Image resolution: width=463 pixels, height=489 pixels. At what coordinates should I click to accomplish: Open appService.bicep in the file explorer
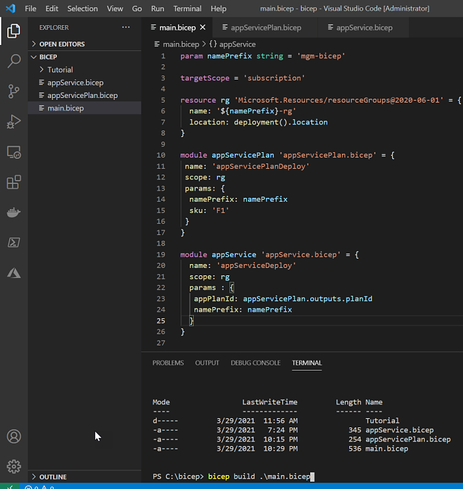tap(75, 83)
